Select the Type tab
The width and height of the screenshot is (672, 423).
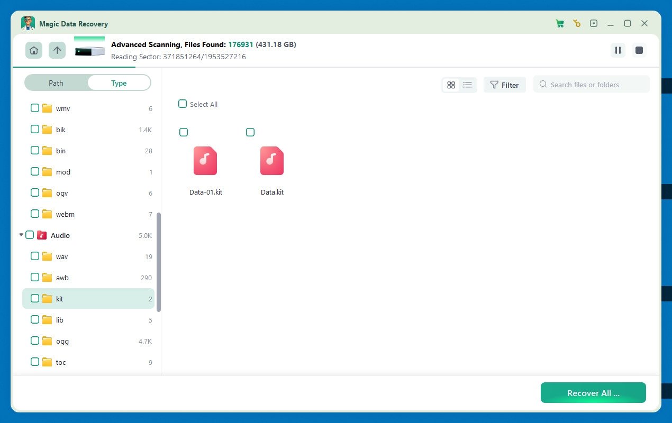coord(119,83)
